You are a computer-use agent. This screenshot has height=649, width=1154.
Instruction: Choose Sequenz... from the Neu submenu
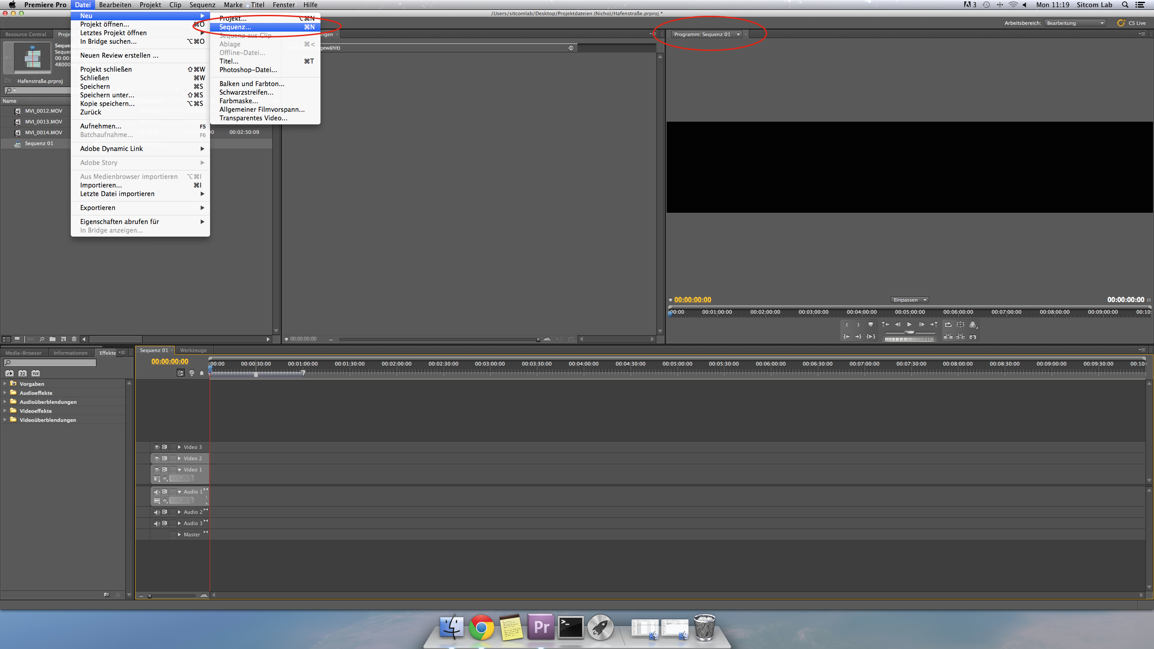click(235, 27)
